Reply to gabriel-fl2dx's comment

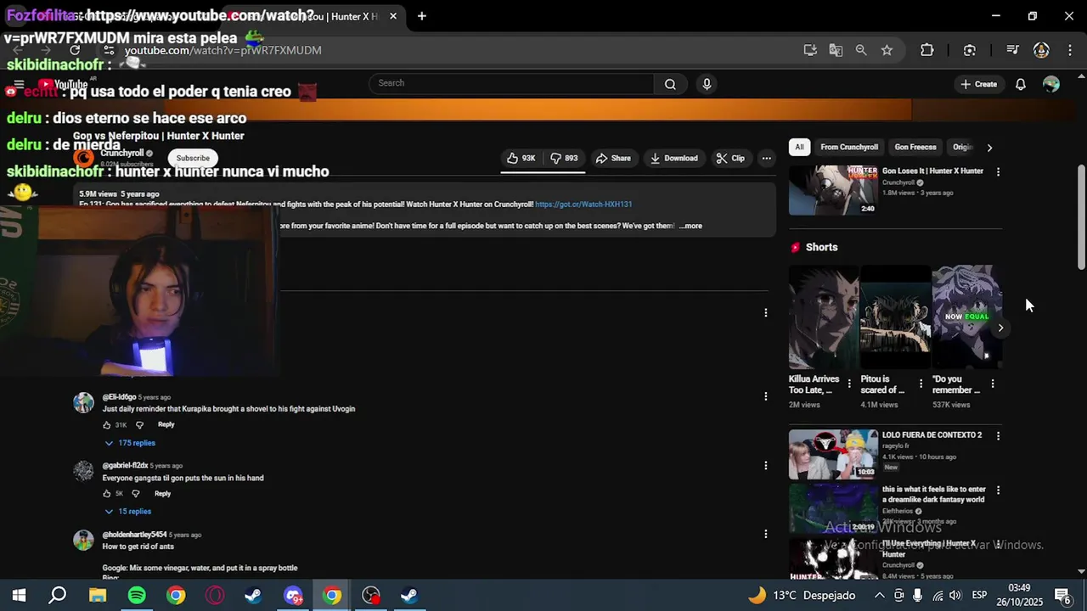click(162, 493)
